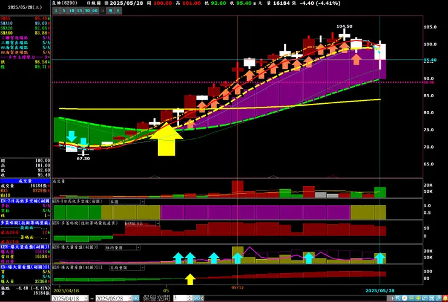
Task: Click the 104.50 high price label
Action: click(344, 26)
